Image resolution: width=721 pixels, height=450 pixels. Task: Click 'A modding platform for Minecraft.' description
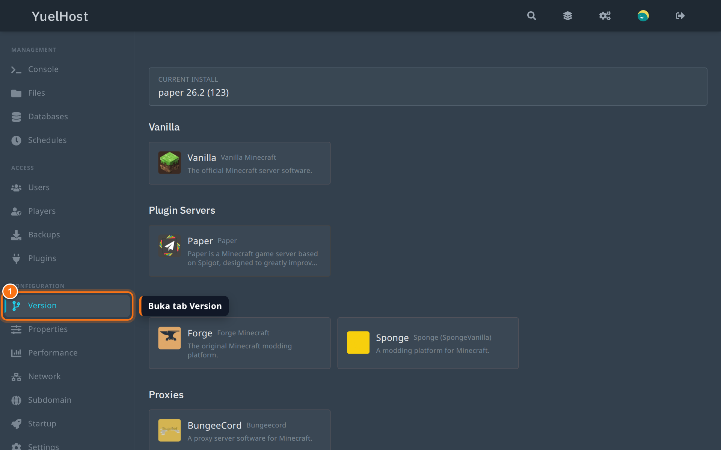tap(433, 351)
